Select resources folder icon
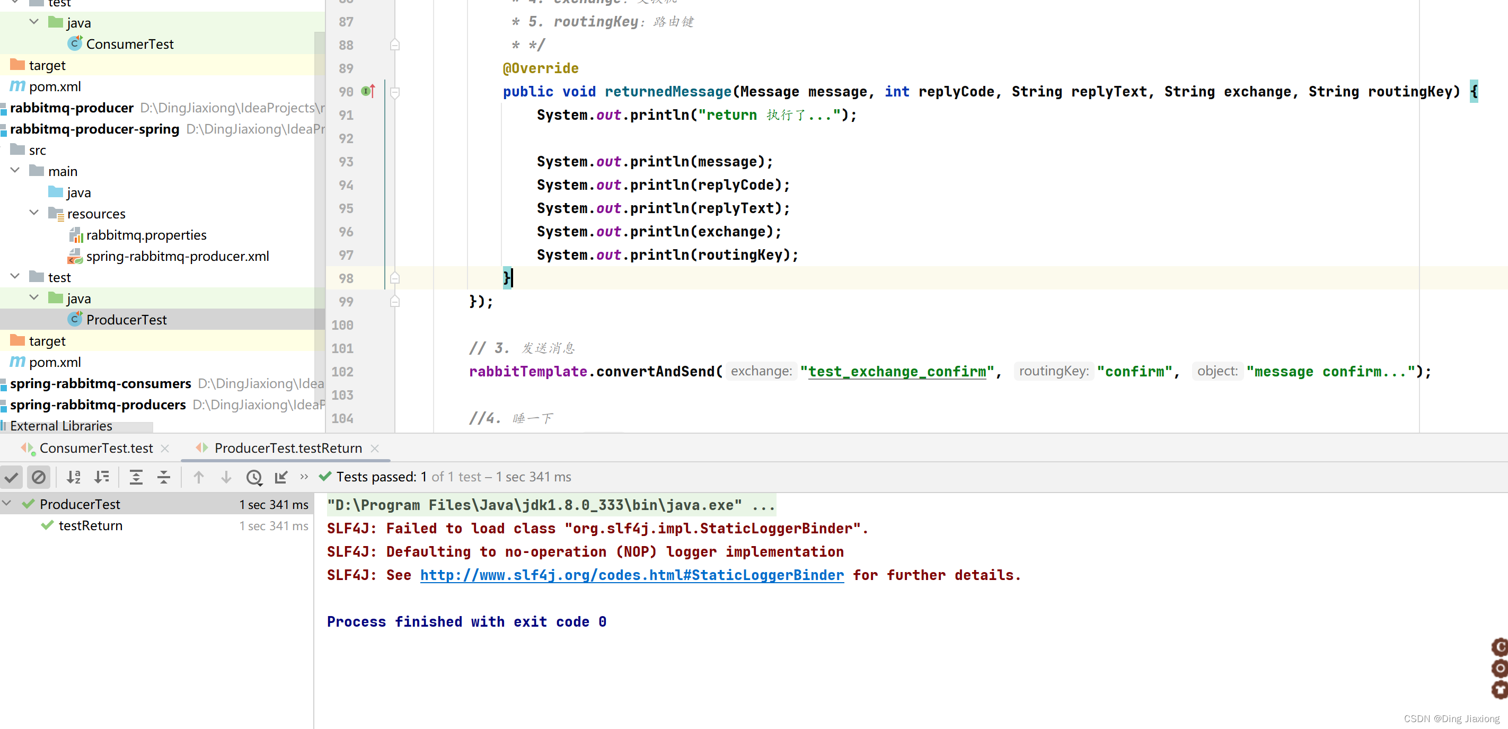 pyautogui.click(x=56, y=213)
